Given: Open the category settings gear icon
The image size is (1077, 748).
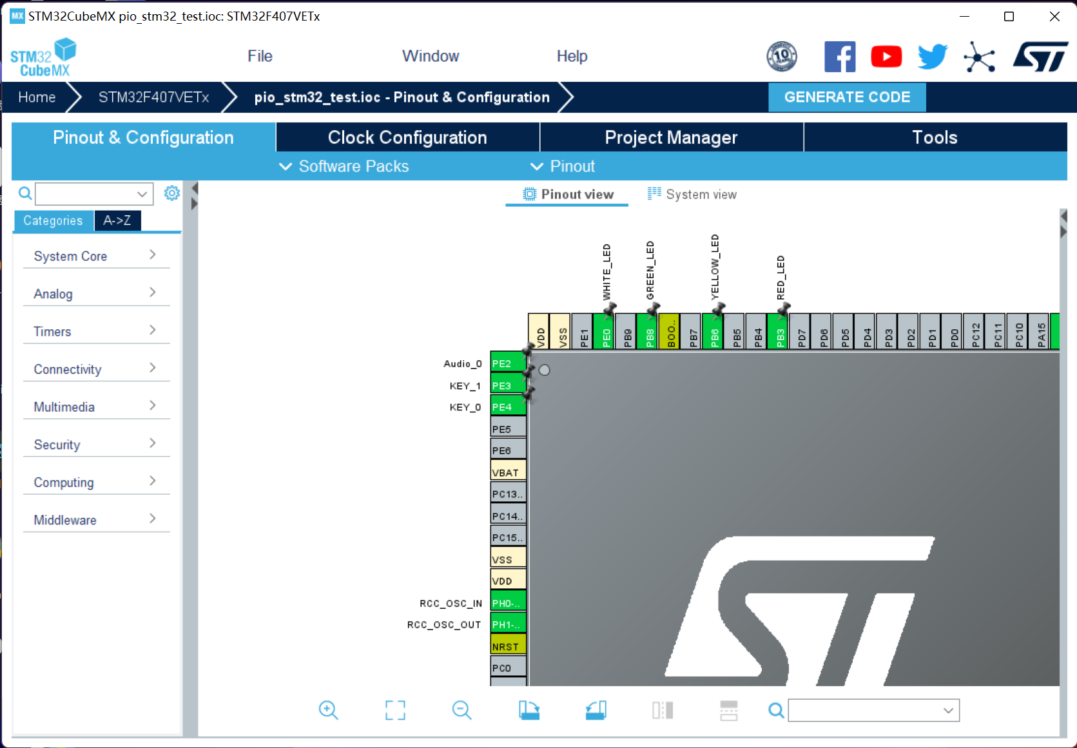Looking at the screenshot, I should 171,193.
